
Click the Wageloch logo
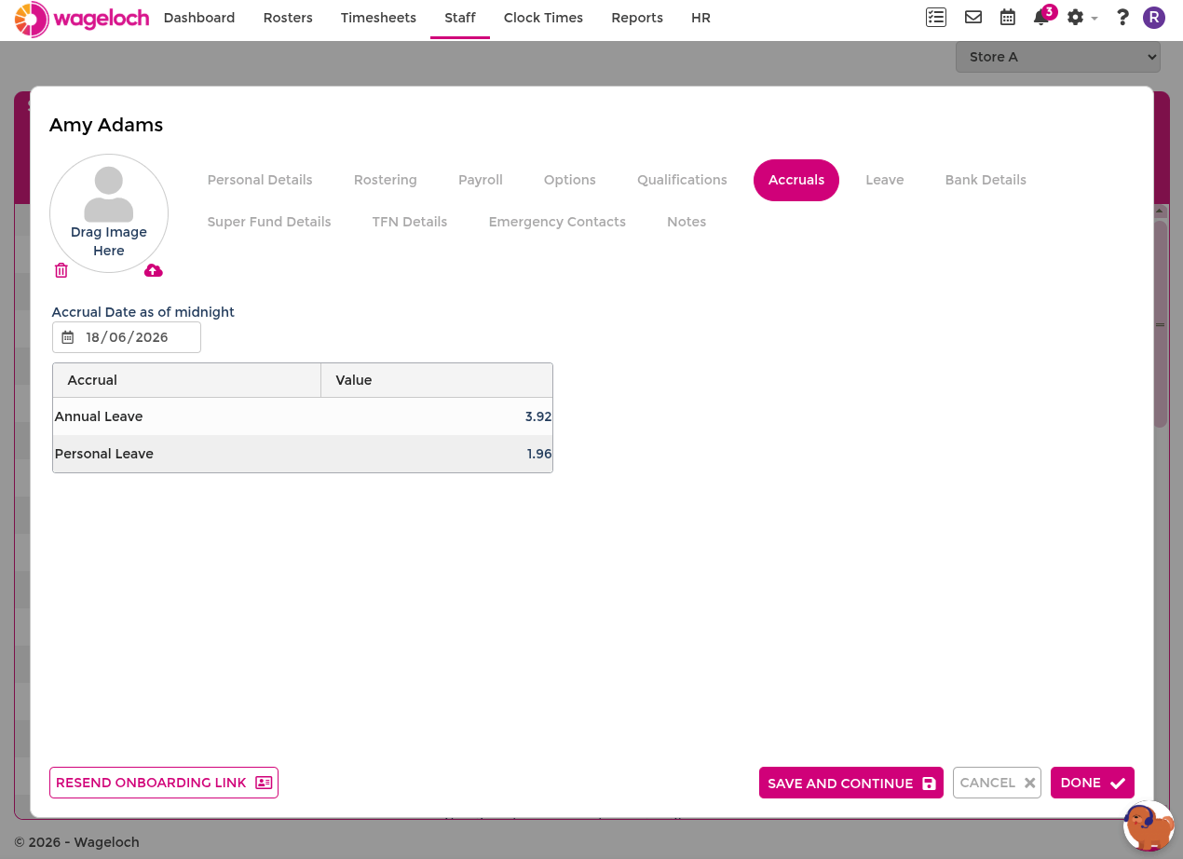pyautogui.click(x=82, y=19)
